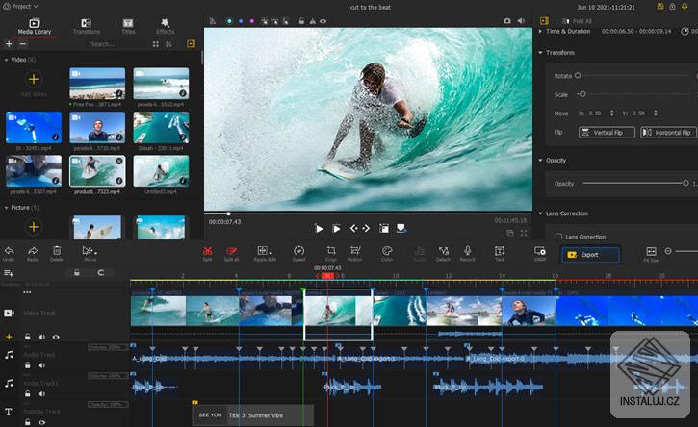Image resolution: width=698 pixels, height=427 pixels.
Task: Collapse the Opacity section
Action: [x=540, y=160]
